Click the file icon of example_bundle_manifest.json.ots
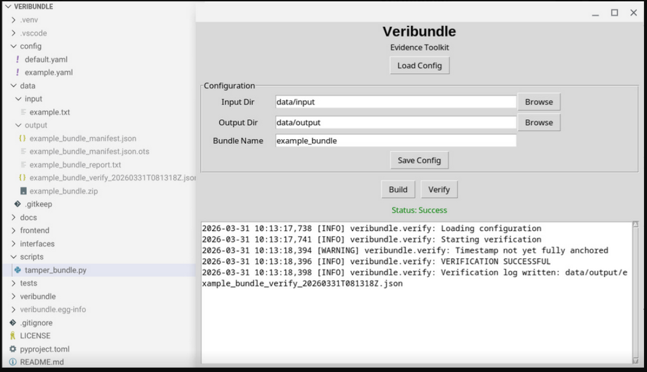Screen dimensions: 647x372 tap(23, 152)
